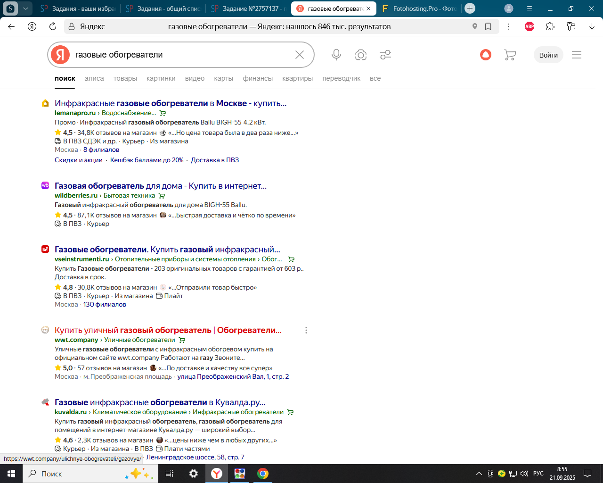The width and height of the screenshot is (603, 483).
Task: Click the Скидки и акции link
Action: coord(79,160)
